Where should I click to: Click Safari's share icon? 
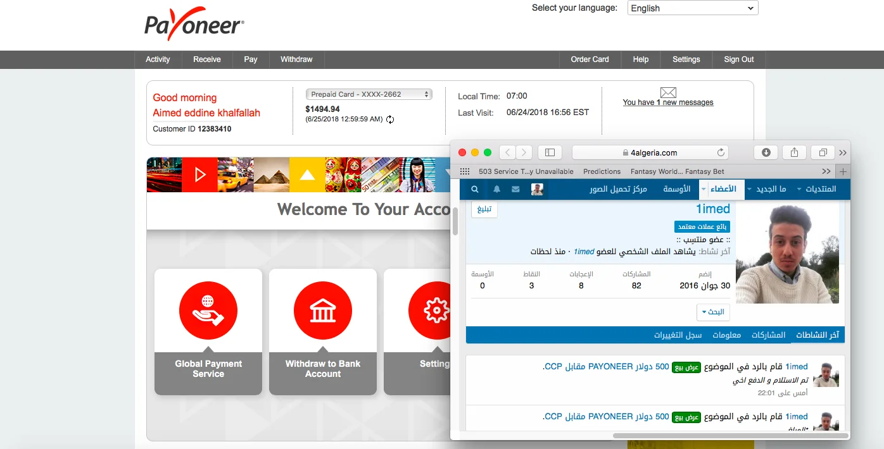click(x=794, y=152)
